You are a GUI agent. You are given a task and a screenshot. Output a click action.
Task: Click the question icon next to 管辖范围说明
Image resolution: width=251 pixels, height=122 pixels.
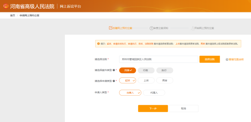click(227, 59)
